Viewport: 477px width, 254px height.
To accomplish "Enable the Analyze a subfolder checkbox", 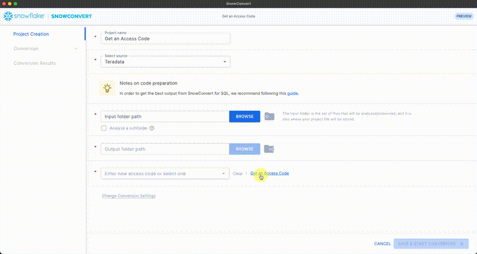I will (104, 128).
